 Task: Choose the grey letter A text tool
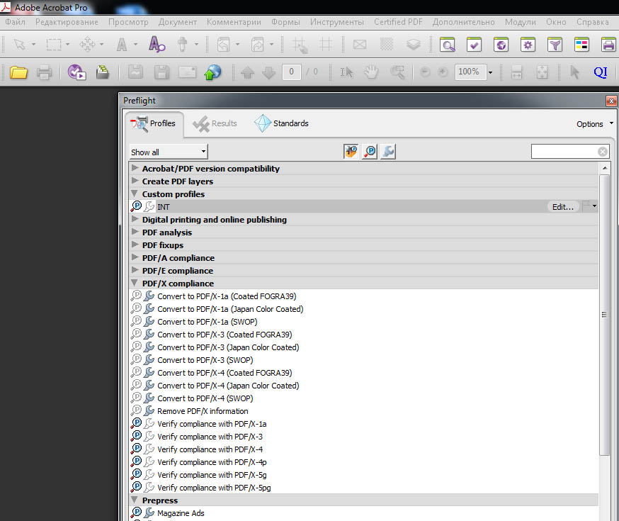tap(122, 44)
